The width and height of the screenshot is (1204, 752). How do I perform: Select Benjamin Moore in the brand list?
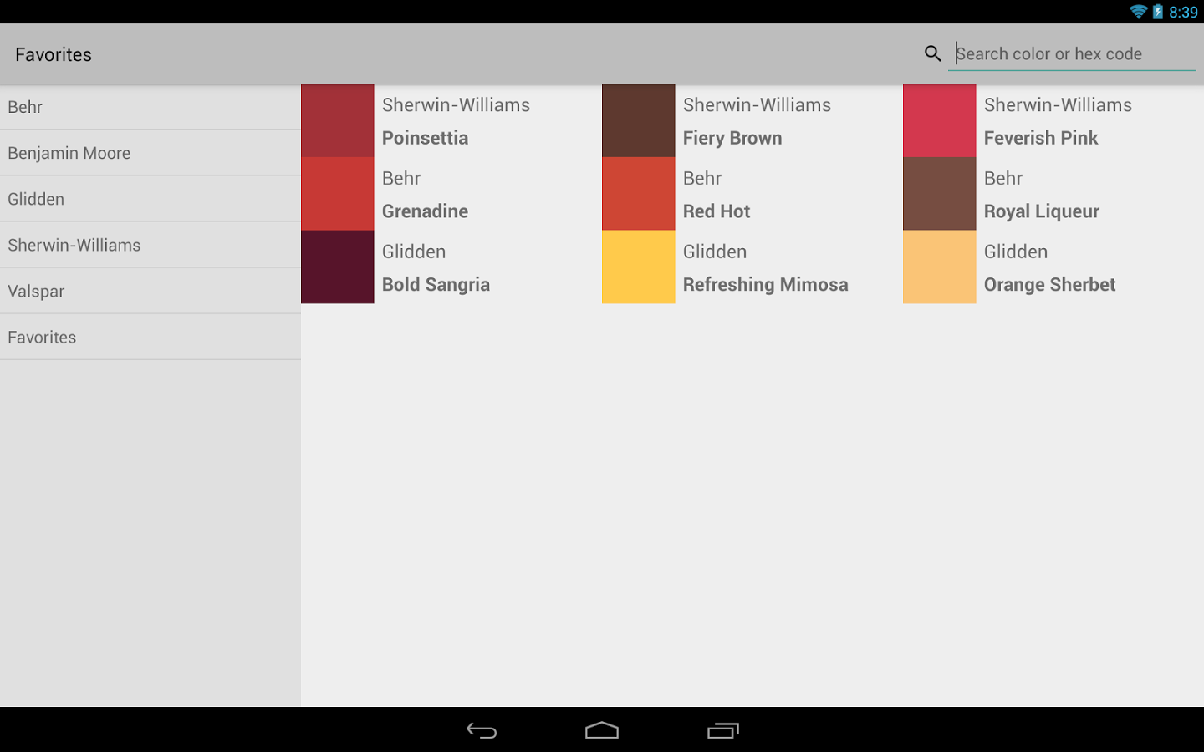click(150, 153)
